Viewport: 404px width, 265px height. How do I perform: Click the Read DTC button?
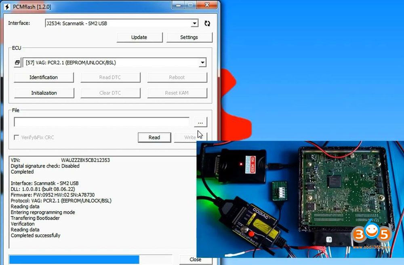point(110,77)
